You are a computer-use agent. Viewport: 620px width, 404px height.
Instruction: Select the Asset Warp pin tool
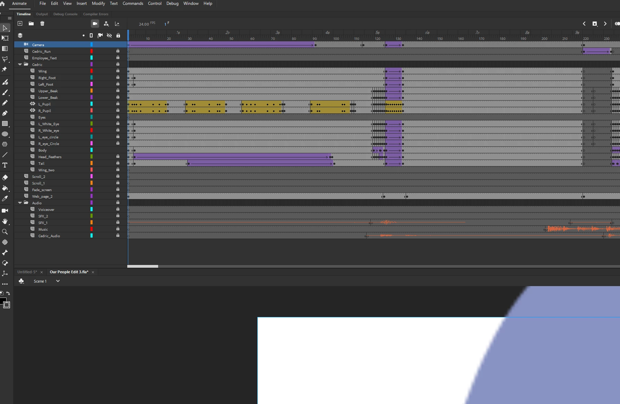[x=5, y=69]
